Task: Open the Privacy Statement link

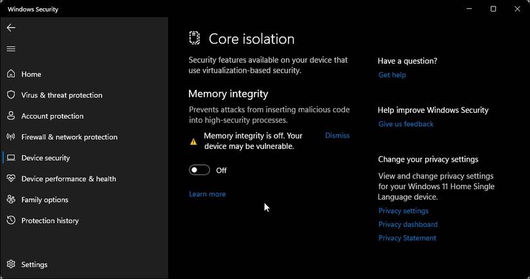Action: pyautogui.click(x=407, y=238)
